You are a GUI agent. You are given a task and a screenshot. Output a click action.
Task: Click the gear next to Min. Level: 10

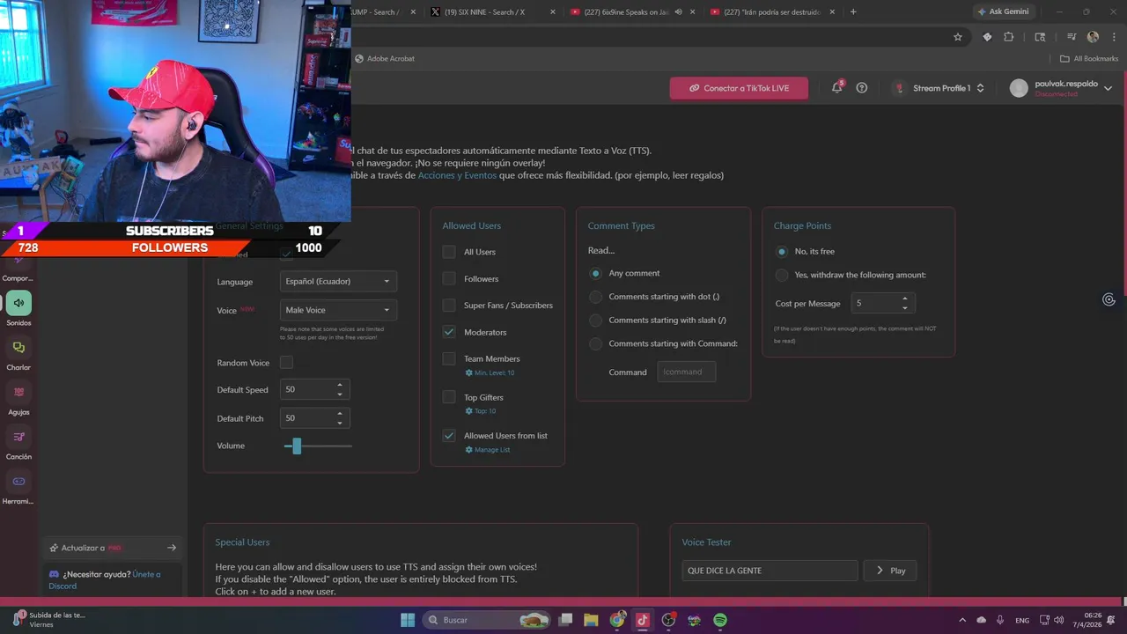468,373
